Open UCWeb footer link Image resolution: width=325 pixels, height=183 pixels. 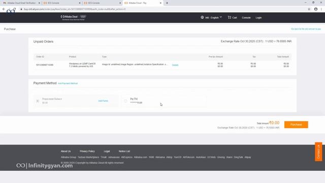click(211, 157)
